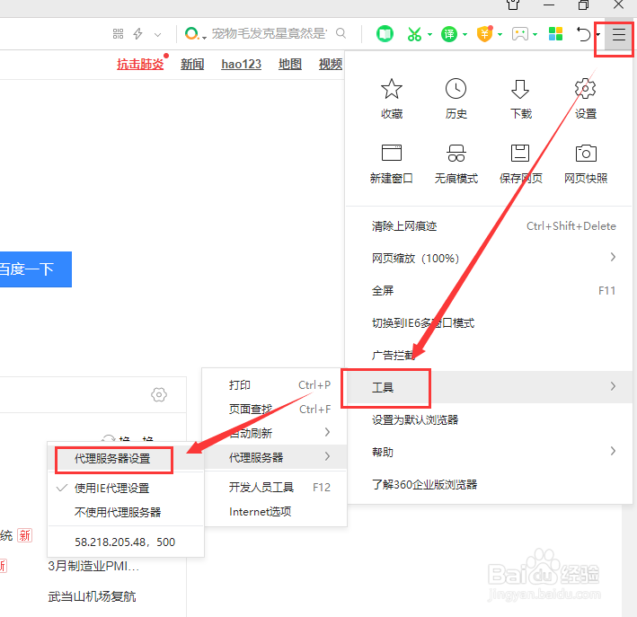Click the magnifier search icon in search box
The width and height of the screenshot is (637, 617).
click(x=341, y=33)
